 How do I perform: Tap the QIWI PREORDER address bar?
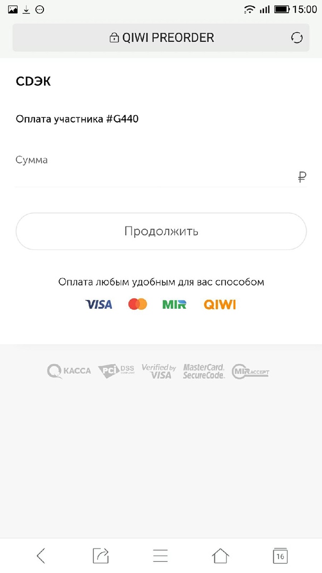[x=161, y=38]
